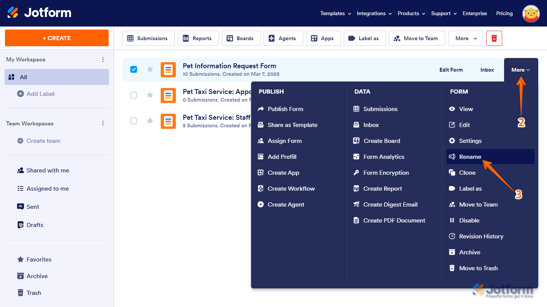Image resolution: width=547 pixels, height=307 pixels.
Task: Check the Pet Taxi Service: Staff form checkbox
Action: tap(134, 121)
